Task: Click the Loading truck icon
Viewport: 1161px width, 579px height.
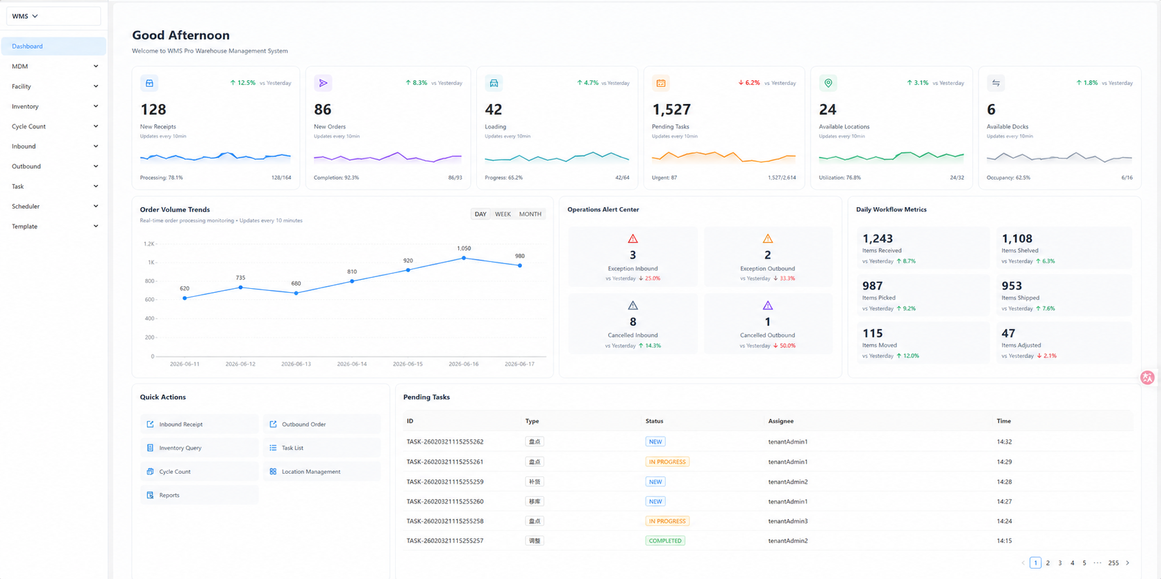Action: [494, 83]
